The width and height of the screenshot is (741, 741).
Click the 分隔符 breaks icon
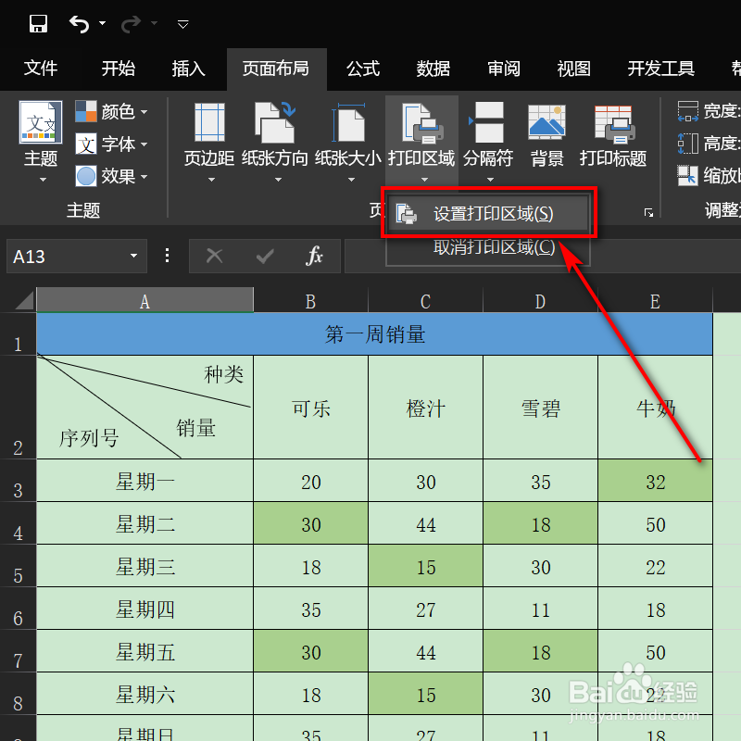point(487,122)
